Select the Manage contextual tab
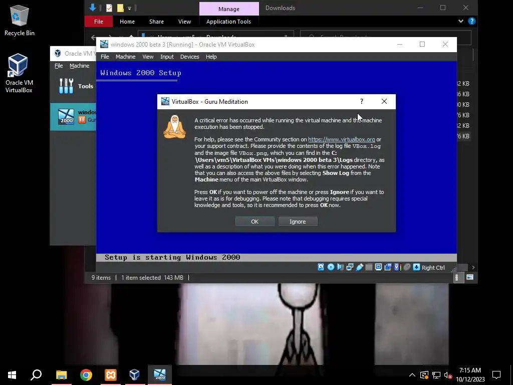 coord(229,9)
